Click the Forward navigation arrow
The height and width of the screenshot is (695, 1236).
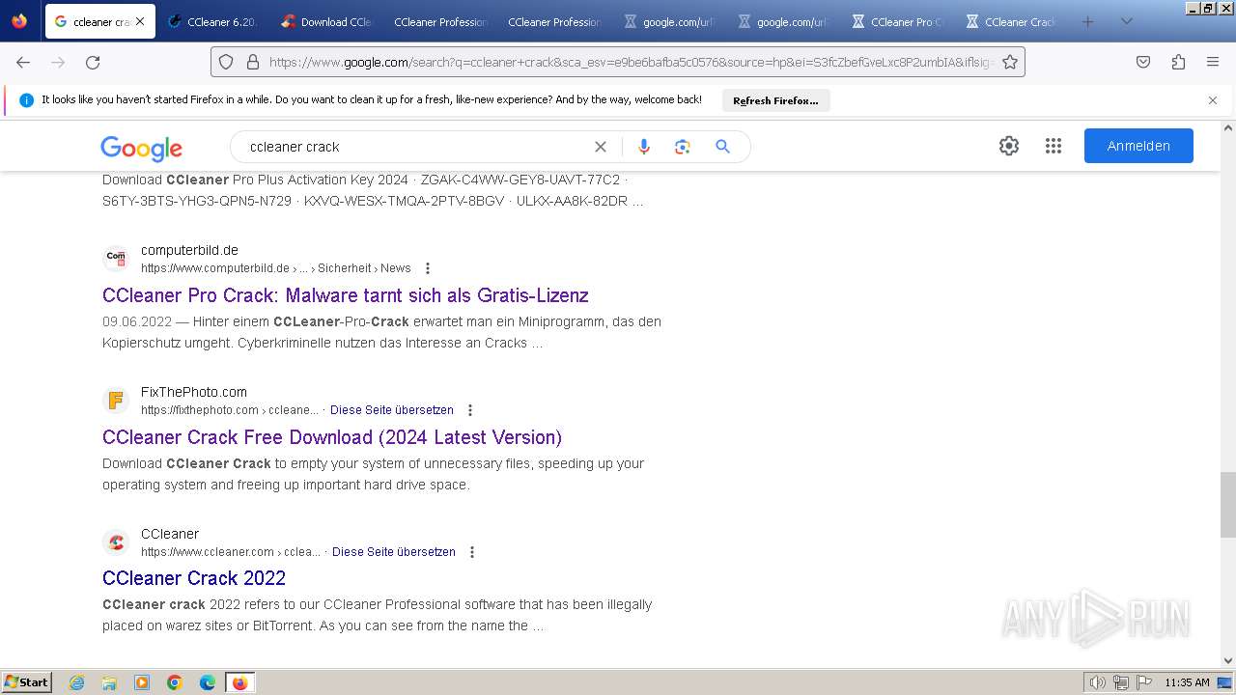(58, 62)
